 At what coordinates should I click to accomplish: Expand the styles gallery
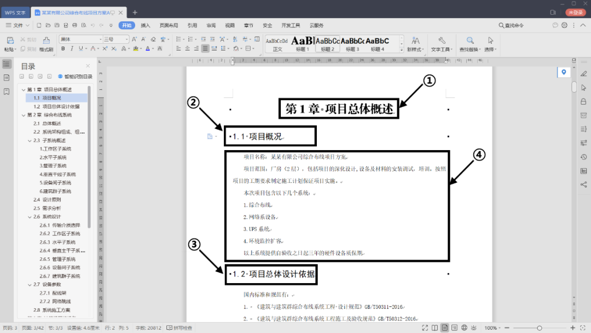coord(402,50)
